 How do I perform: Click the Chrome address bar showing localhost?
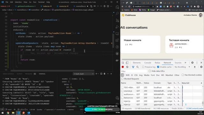click(142, 6)
